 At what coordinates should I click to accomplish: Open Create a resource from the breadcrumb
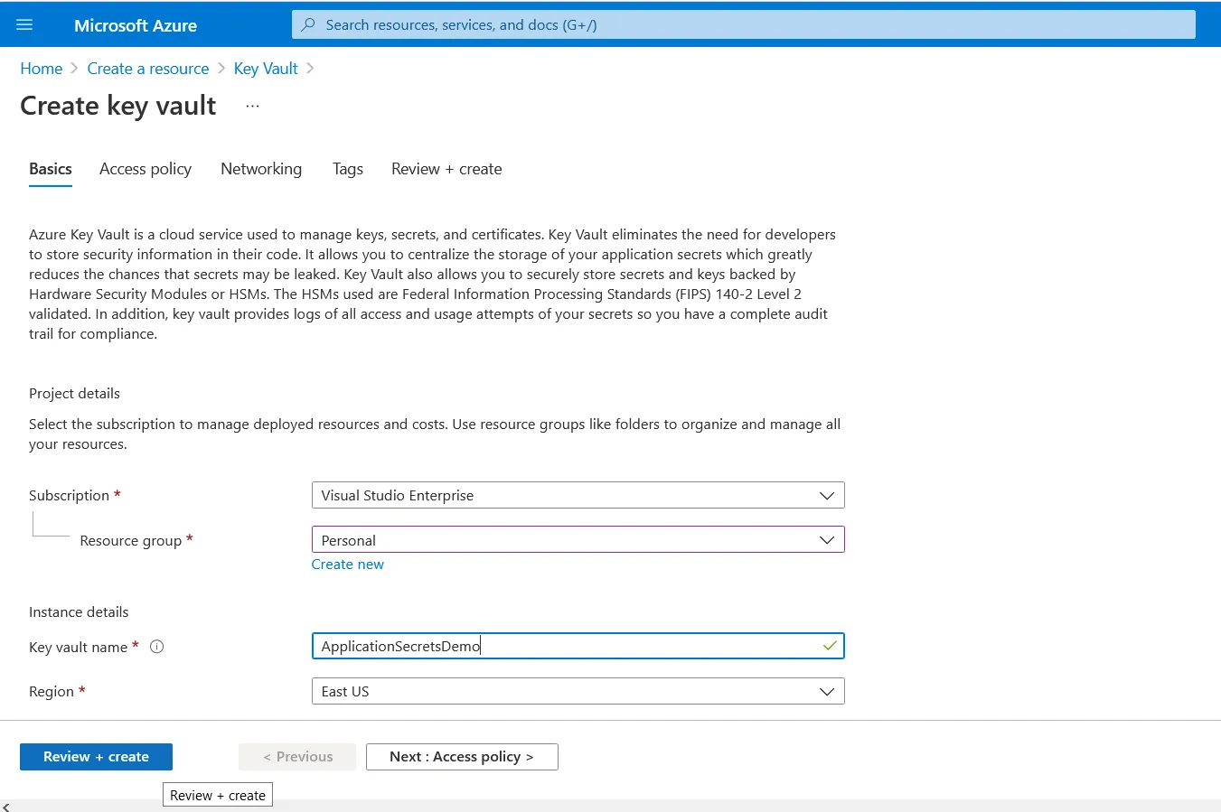(x=147, y=68)
